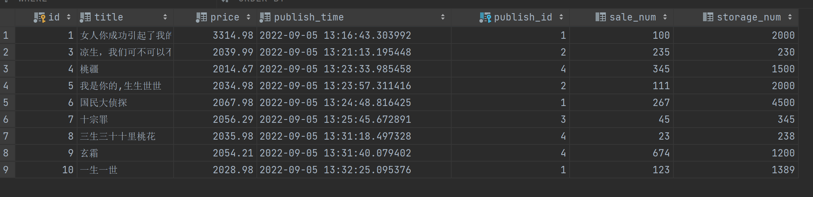Click the title cell '一生一世'
The width and height of the screenshot is (813, 197).
coord(99,170)
